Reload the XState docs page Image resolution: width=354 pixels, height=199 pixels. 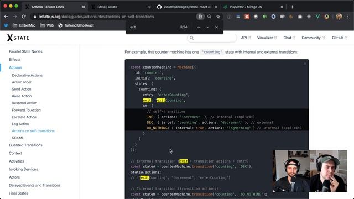click(x=24, y=17)
